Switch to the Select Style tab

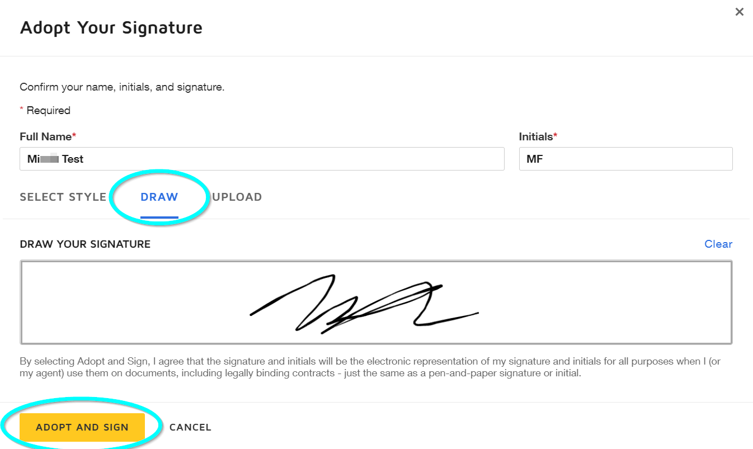pos(63,197)
